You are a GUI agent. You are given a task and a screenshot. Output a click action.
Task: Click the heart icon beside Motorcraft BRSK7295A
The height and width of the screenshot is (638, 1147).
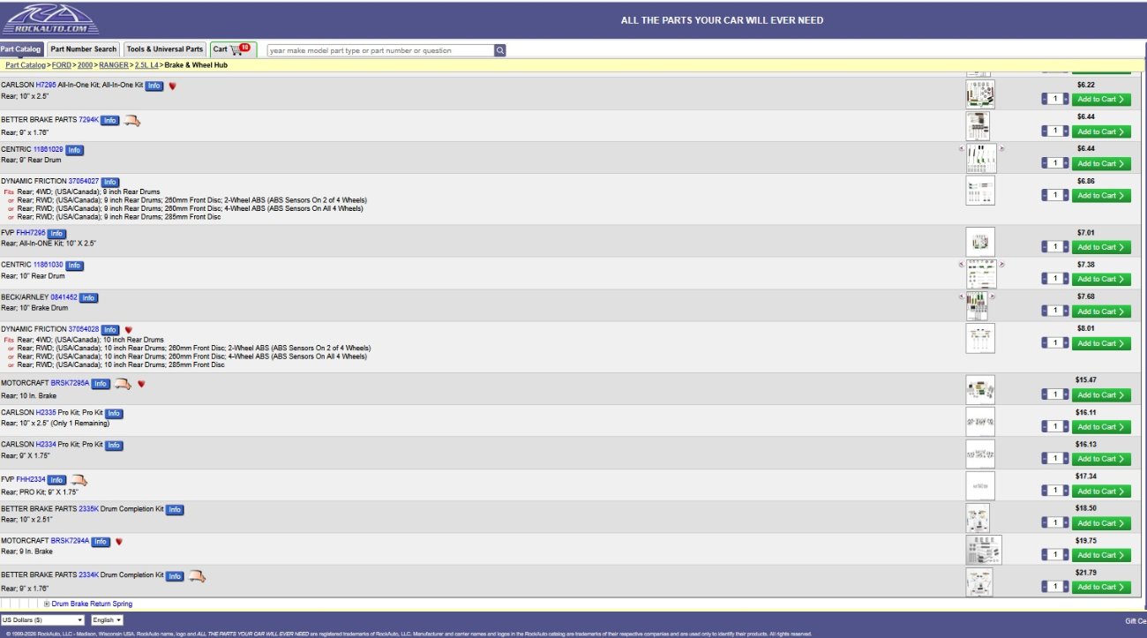tap(141, 384)
